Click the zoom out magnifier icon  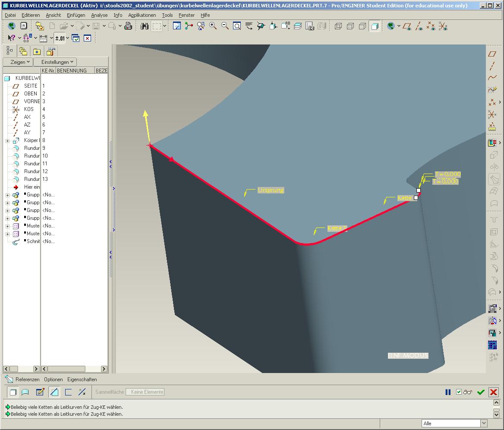225,26
